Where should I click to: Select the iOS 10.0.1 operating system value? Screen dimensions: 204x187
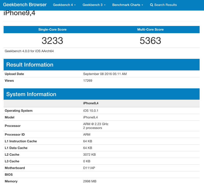(x=91, y=111)
